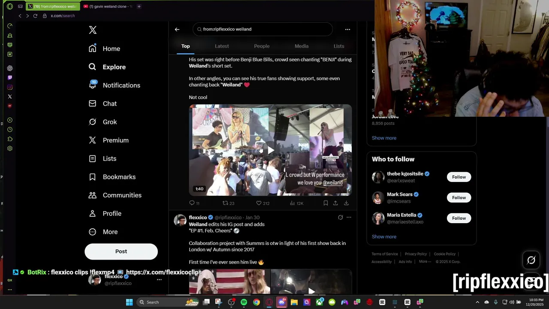Reply to the Weiland crowd video post
549x309 pixels.
pos(194,203)
